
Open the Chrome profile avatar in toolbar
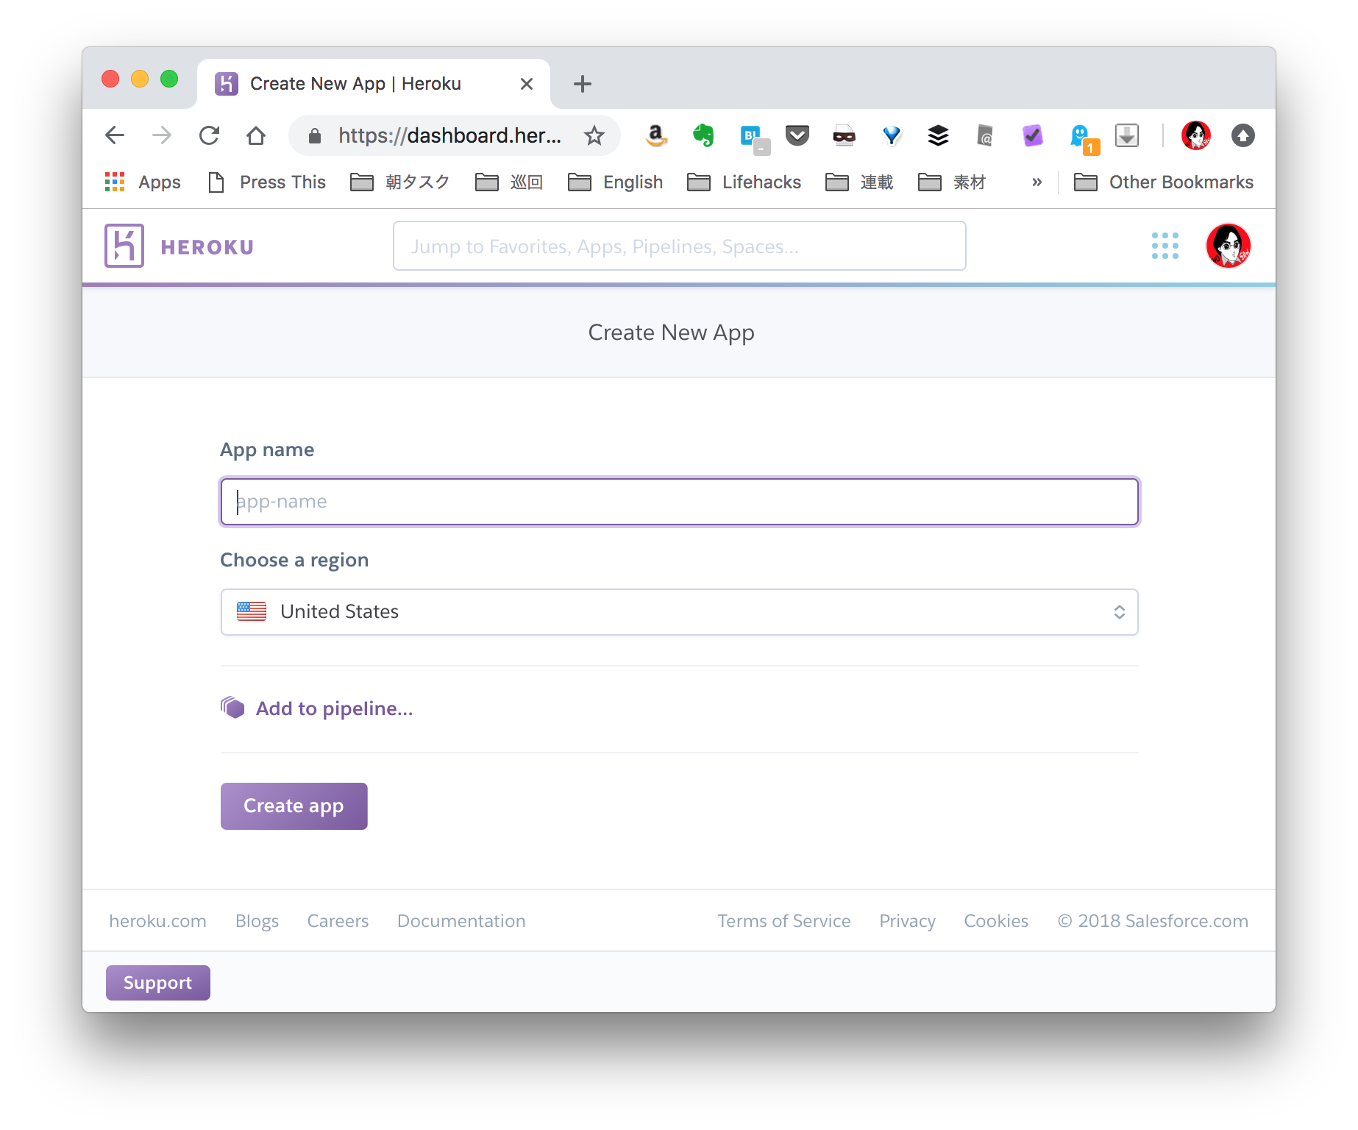pos(1196,135)
